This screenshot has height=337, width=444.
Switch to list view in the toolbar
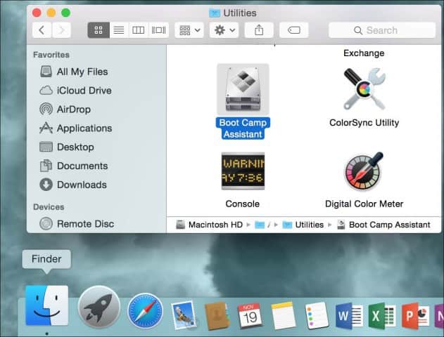[119, 30]
